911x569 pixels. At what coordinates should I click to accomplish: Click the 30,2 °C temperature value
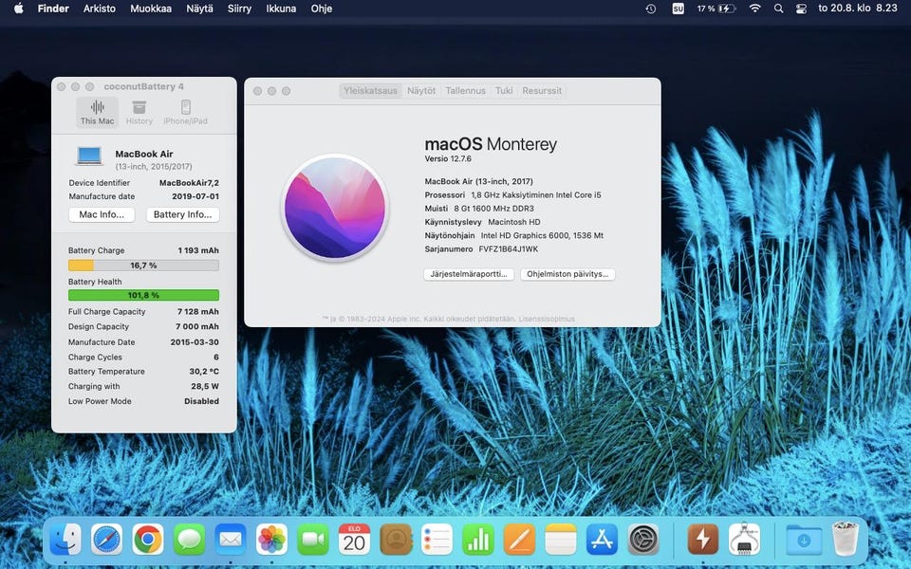(x=204, y=372)
